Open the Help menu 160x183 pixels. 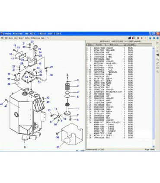43,38
